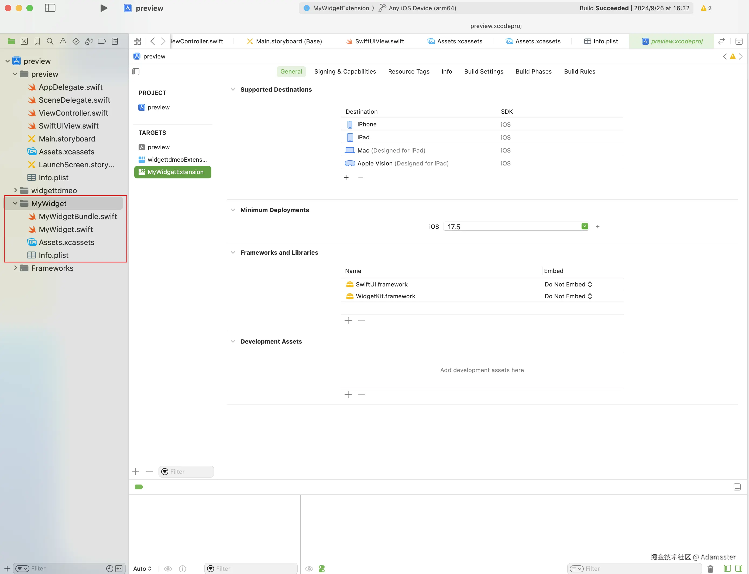The height and width of the screenshot is (574, 749).
Task: Toggle the navigator sidebar visibility
Action: (50, 8)
